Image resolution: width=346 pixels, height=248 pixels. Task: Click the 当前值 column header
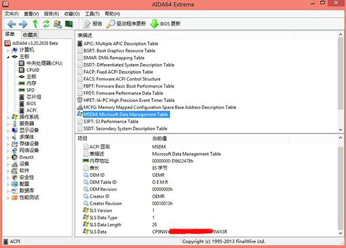pyautogui.click(x=159, y=138)
